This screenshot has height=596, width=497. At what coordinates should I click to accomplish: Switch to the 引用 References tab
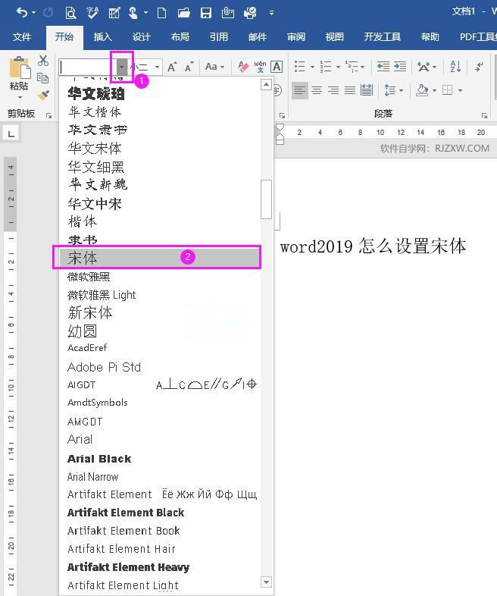point(219,37)
